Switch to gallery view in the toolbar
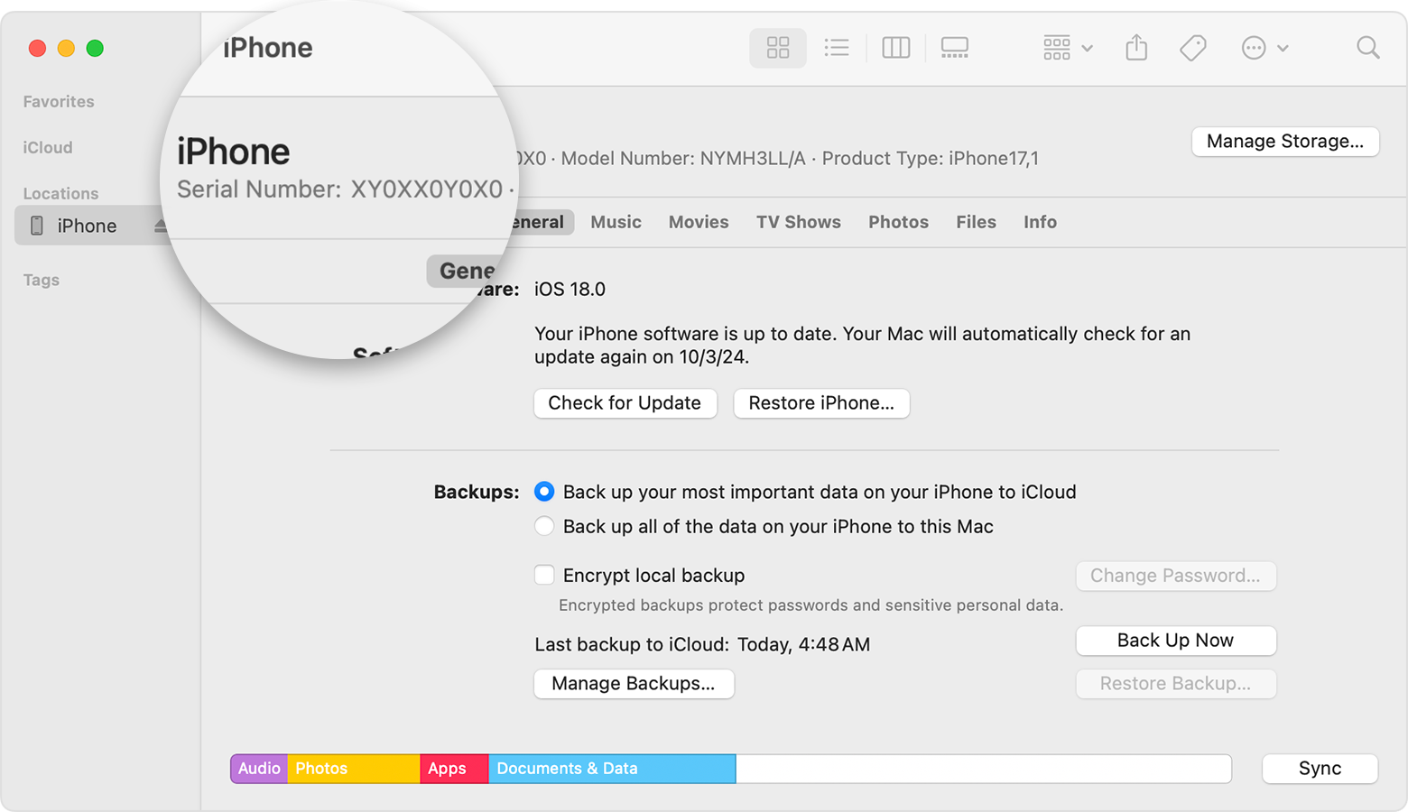Screen dimensions: 1408x812 pyautogui.click(x=954, y=48)
